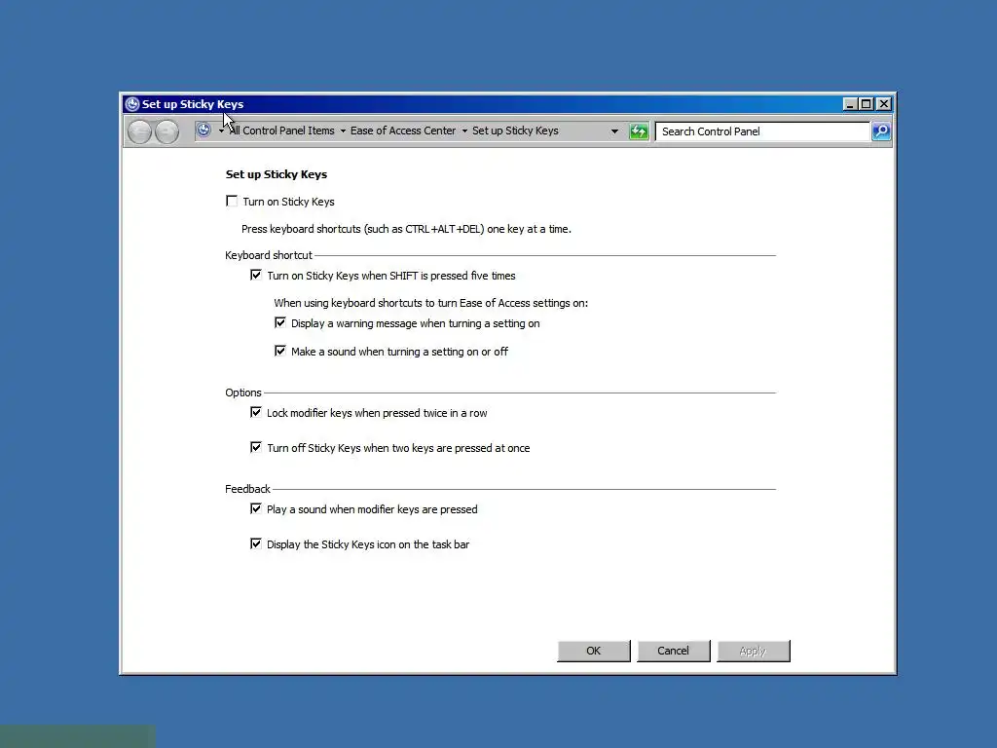Click the Apply button
The height and width of the screenshot is (748, 997).
point(753,651)
